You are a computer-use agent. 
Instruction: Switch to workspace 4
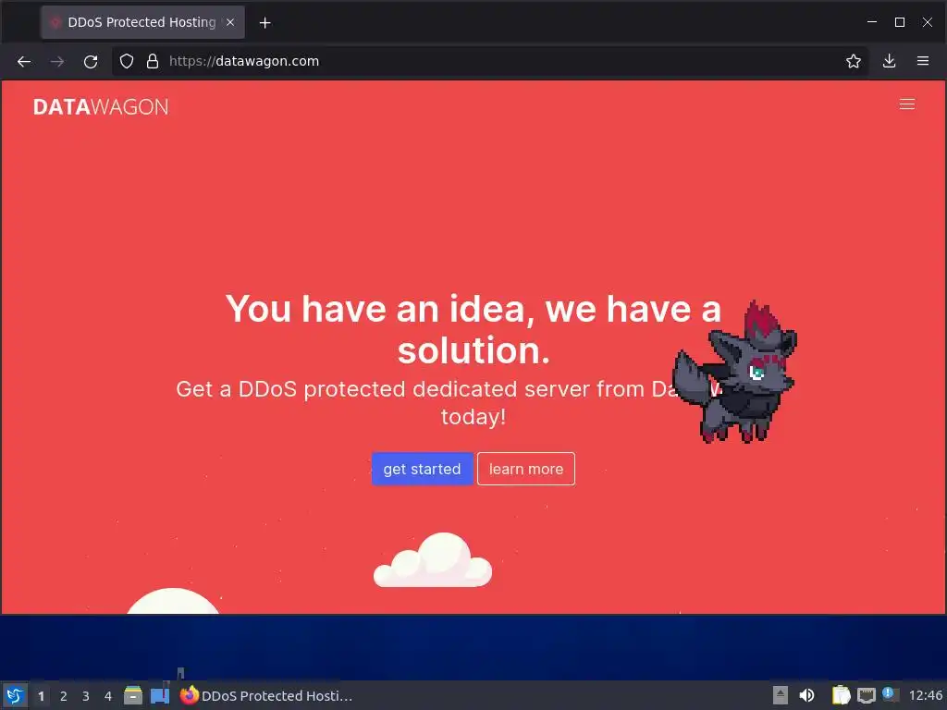pos(108,696)
